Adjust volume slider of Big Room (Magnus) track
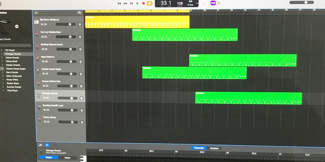The height and width of the screenshot is (162, 325). point(66,24)
